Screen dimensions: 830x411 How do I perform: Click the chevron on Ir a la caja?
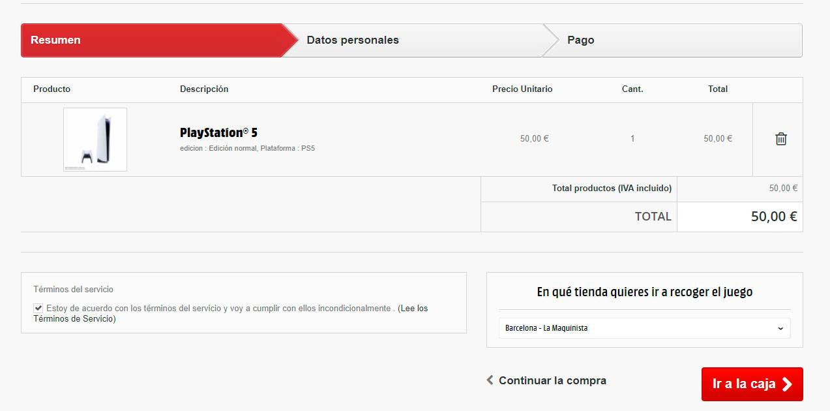pyautogui.click(x=787, y=384)
